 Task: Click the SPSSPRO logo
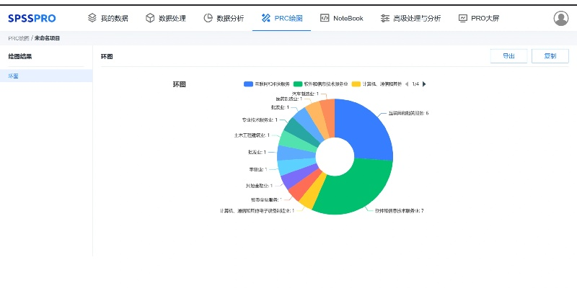(32, 18)
